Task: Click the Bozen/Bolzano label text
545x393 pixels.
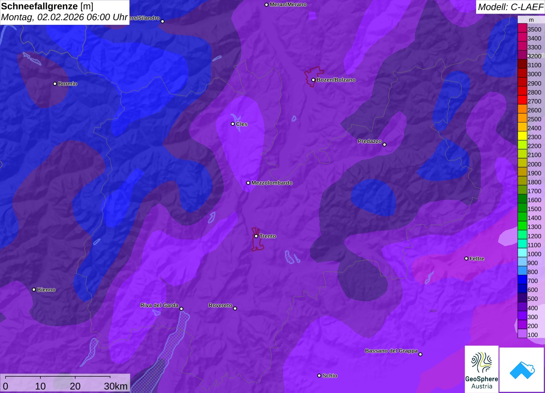Action: point(336,80)
